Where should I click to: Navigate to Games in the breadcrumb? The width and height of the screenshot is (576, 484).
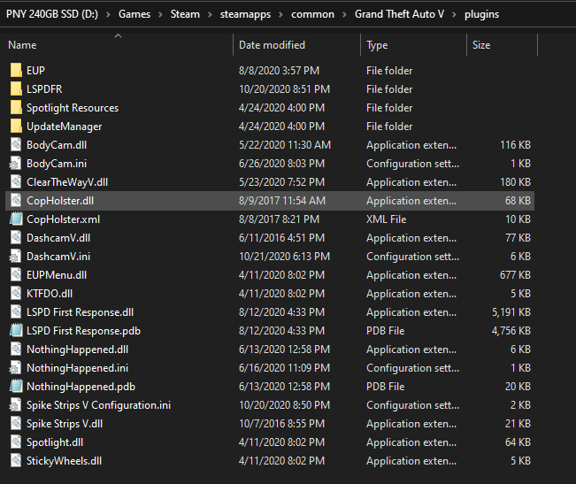[134, 15]
